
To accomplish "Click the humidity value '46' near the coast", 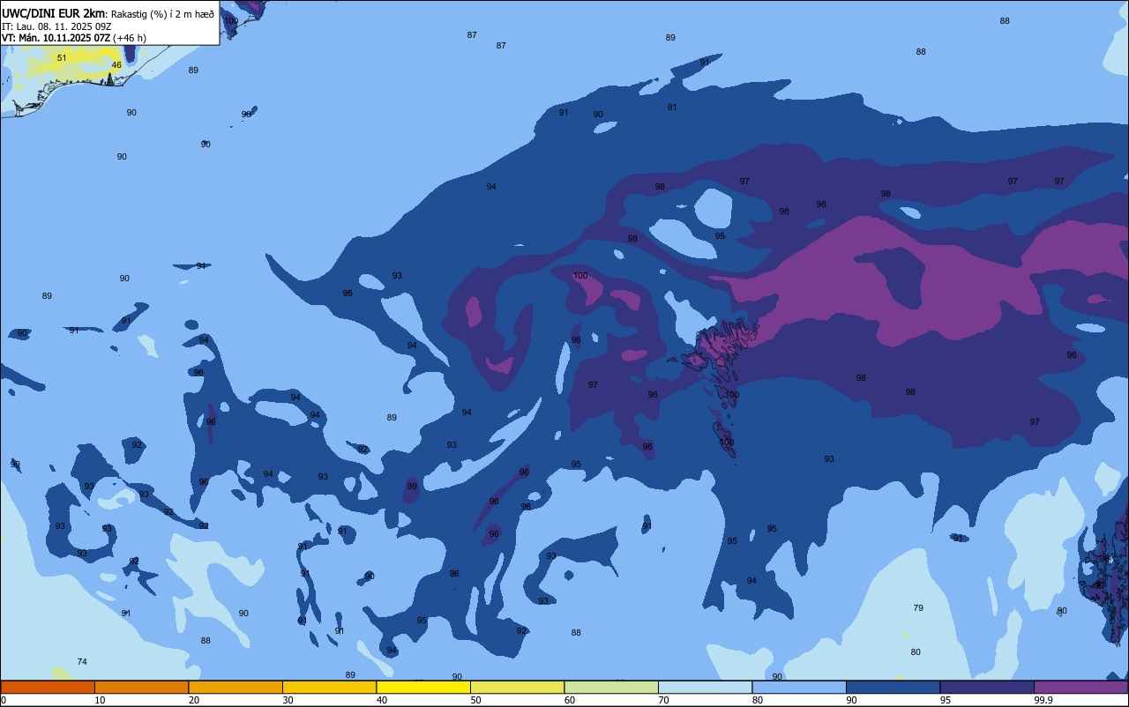I will click(116, 65).
